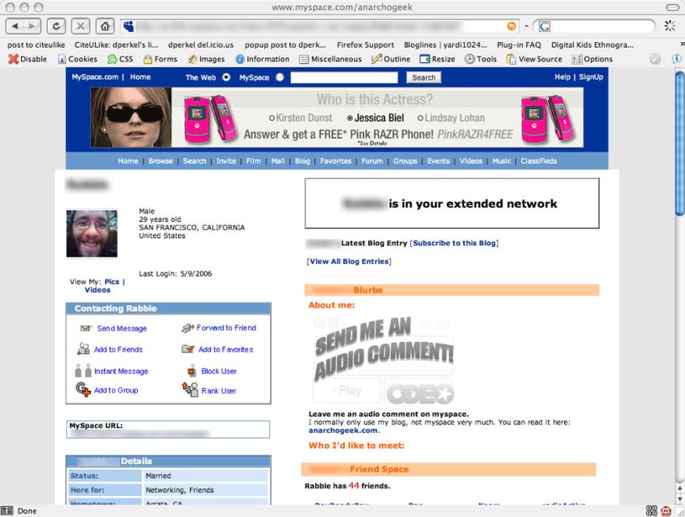Viewport: 685px width, 517px height.
Task: Click the Send Message envelope icon
Action: pyautogui.click(x=85, y=328)
